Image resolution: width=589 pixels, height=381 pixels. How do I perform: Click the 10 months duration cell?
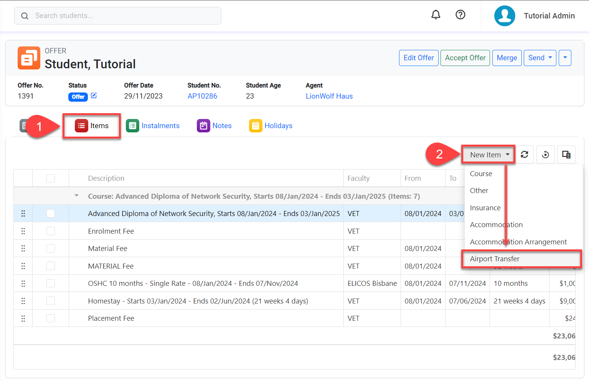(520, 283)
